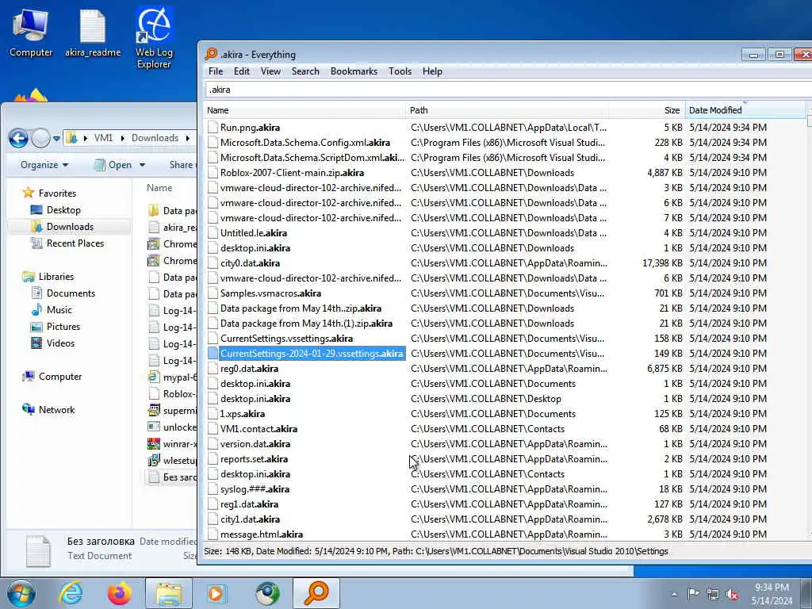The width and height of the screenshot is (812, 609).
Task: Click the Favorites star icon in Explorer
Action: coord(28,193)
